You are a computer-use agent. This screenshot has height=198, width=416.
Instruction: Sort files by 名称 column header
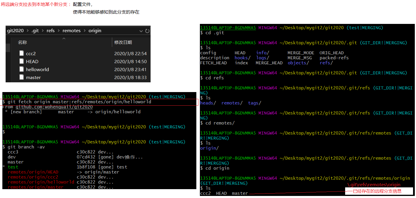(22, 42)
